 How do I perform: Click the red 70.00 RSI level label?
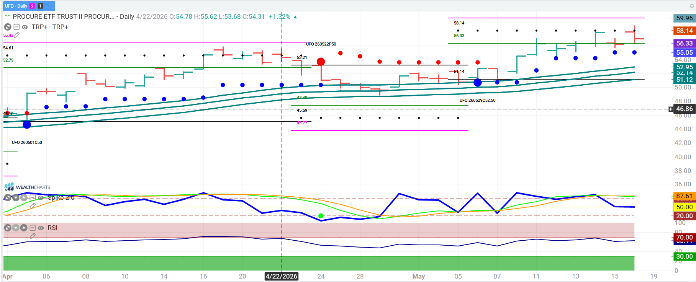click(x=684, y=237)
